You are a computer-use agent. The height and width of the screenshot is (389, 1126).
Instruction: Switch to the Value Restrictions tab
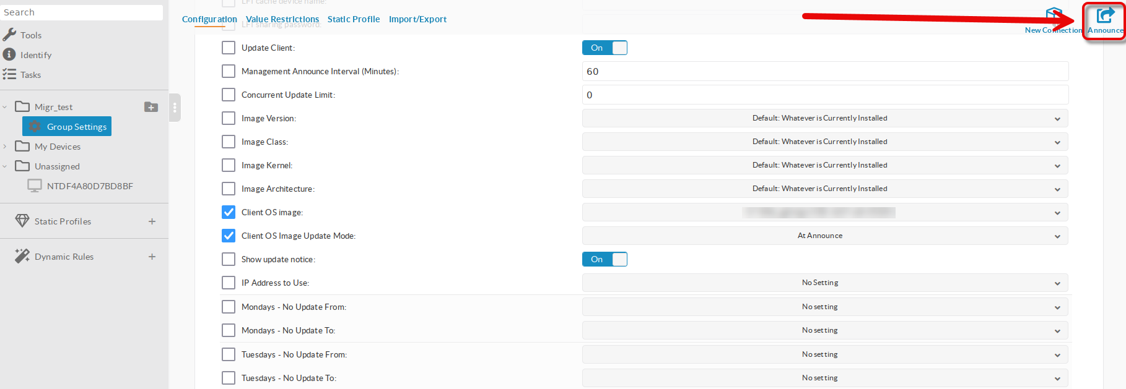tap(282, 19)
